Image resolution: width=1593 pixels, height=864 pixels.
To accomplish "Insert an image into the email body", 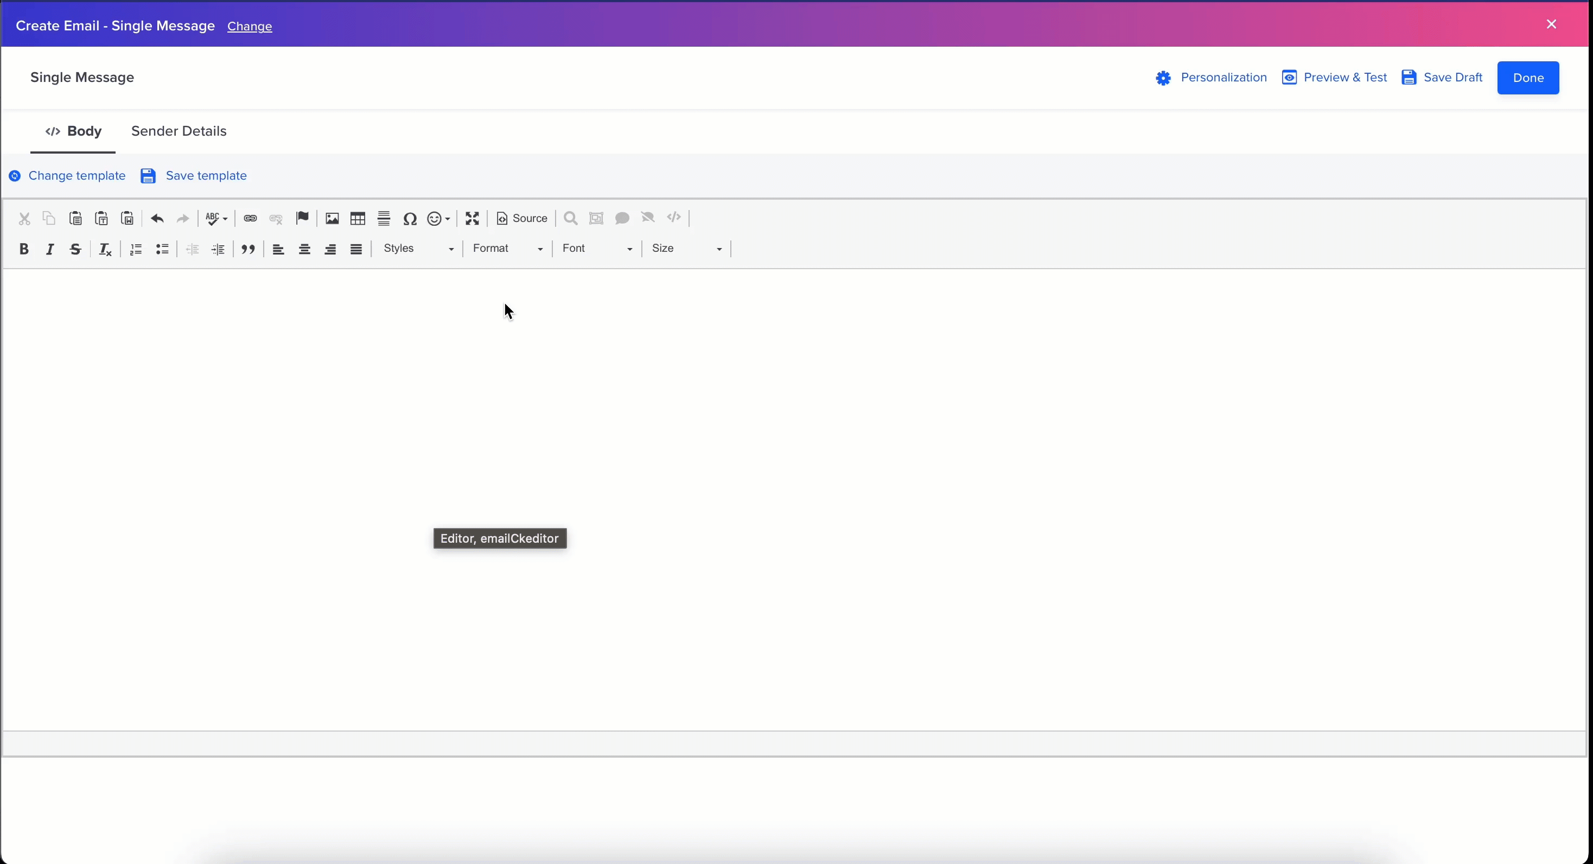I will (x=332, y=218).
